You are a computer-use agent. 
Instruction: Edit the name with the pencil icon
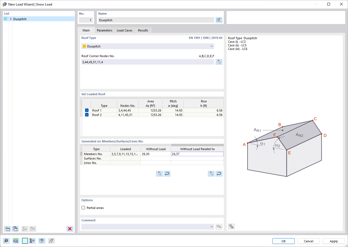click(x=219, y=20)
